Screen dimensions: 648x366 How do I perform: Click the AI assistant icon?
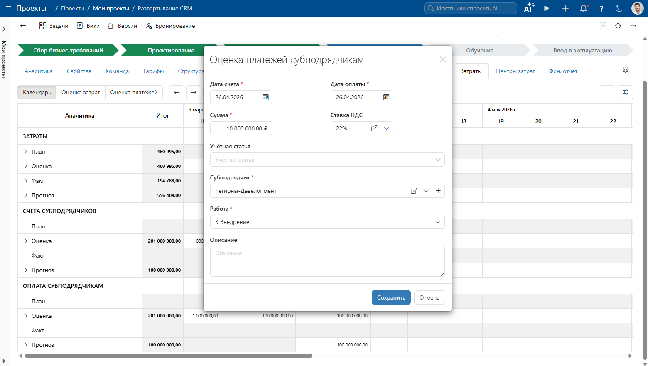coord(528,8)
